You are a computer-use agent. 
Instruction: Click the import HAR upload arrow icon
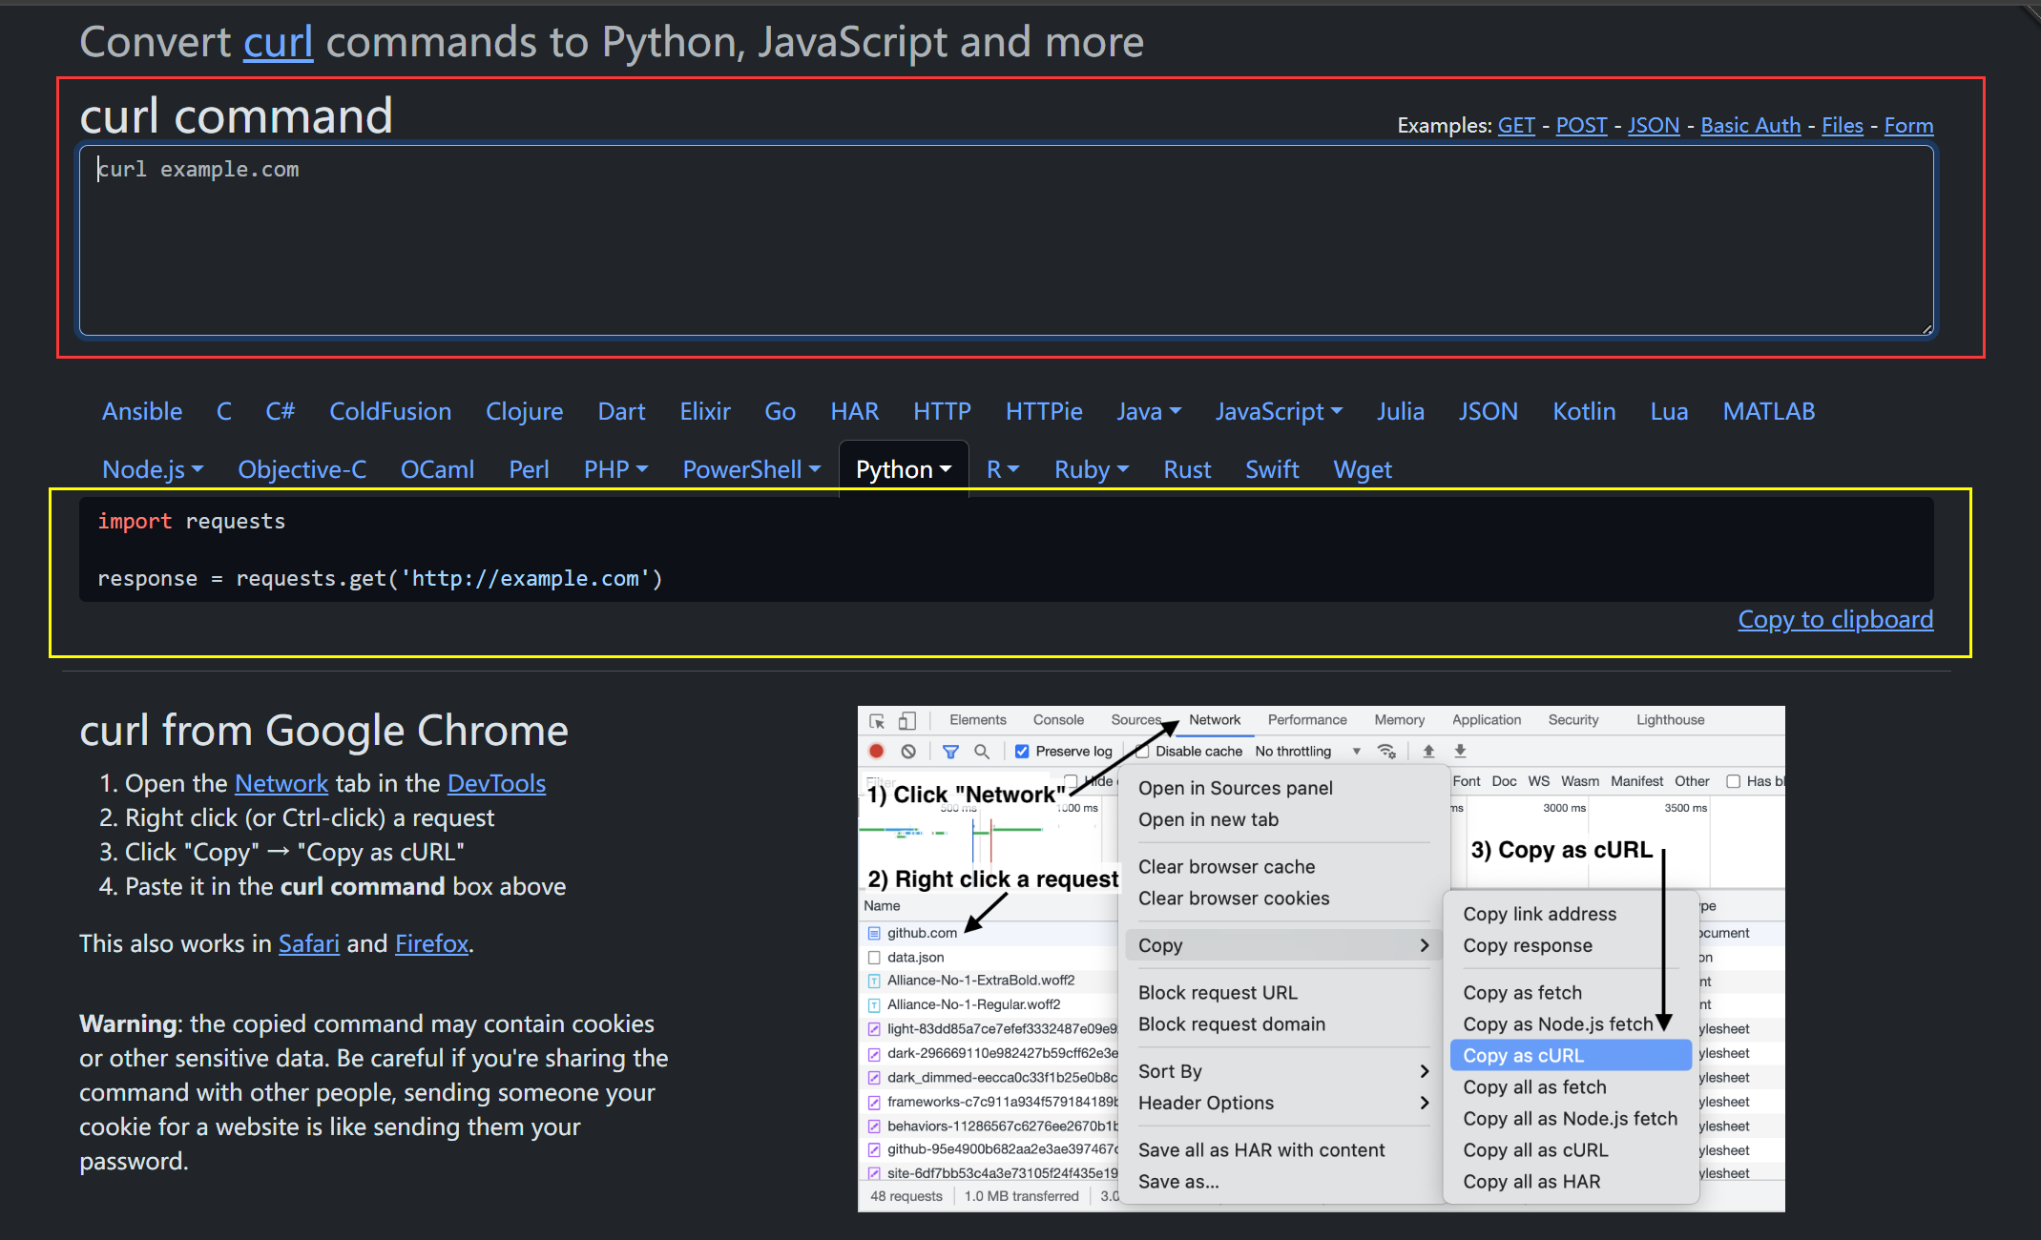1428,751
